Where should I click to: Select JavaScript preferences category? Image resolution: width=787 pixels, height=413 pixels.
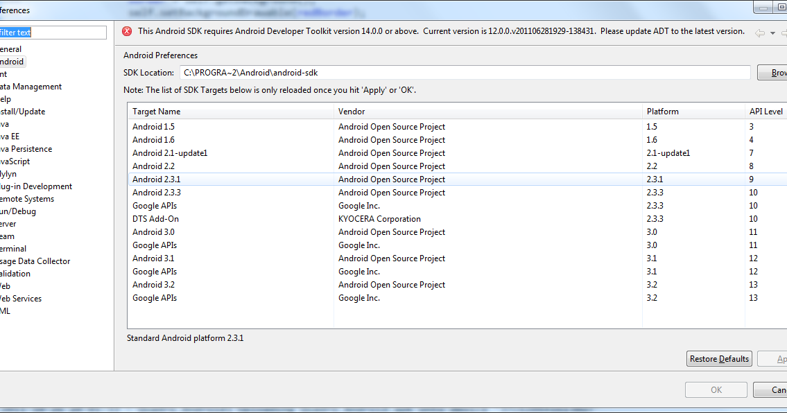[15, 161]
